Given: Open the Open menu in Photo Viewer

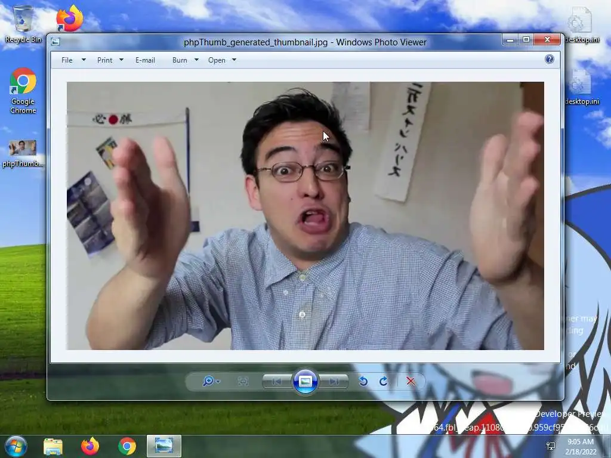Looking at the screenshot, I should (217, 60).
